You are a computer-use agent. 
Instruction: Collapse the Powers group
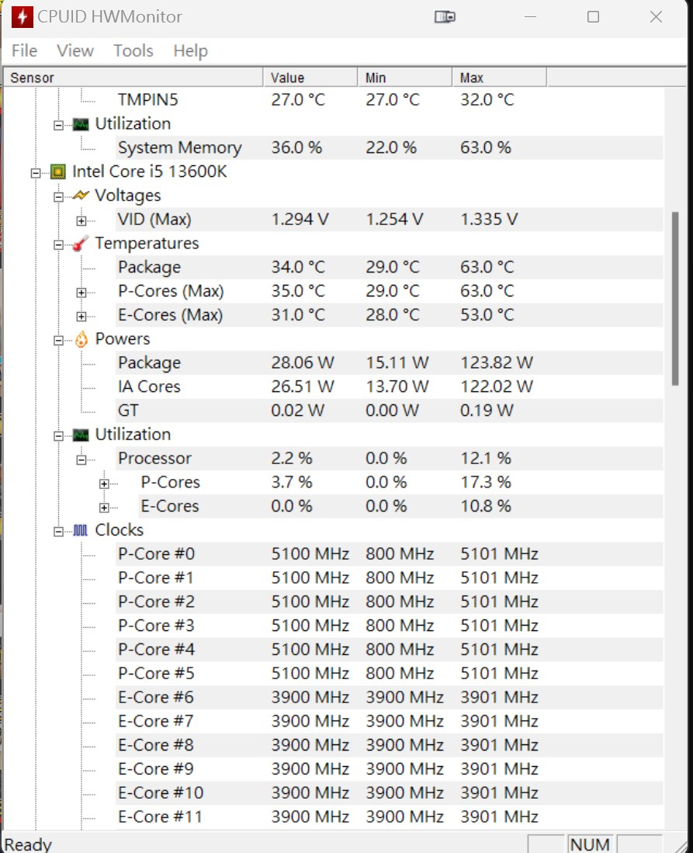click(58, 341)
